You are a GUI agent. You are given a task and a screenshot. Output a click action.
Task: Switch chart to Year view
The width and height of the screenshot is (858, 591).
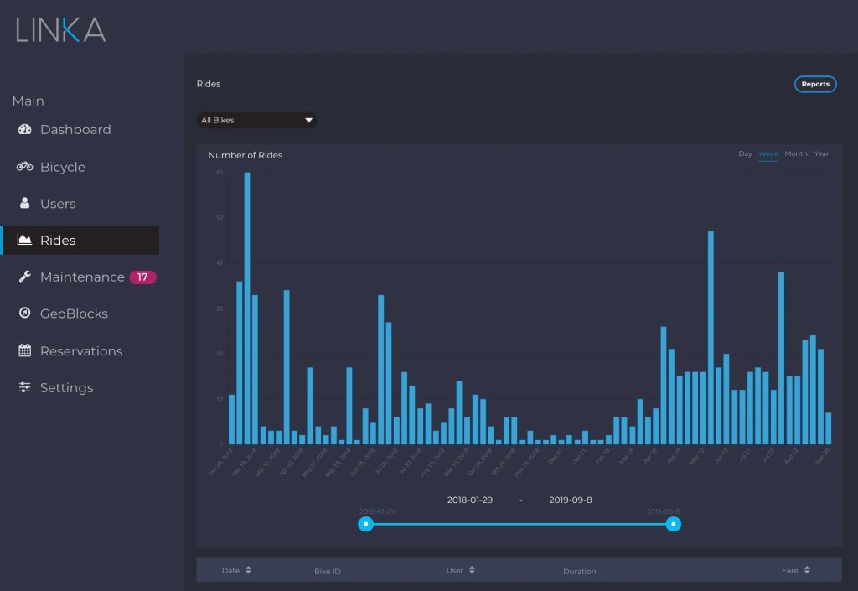(x=821, y=154)
